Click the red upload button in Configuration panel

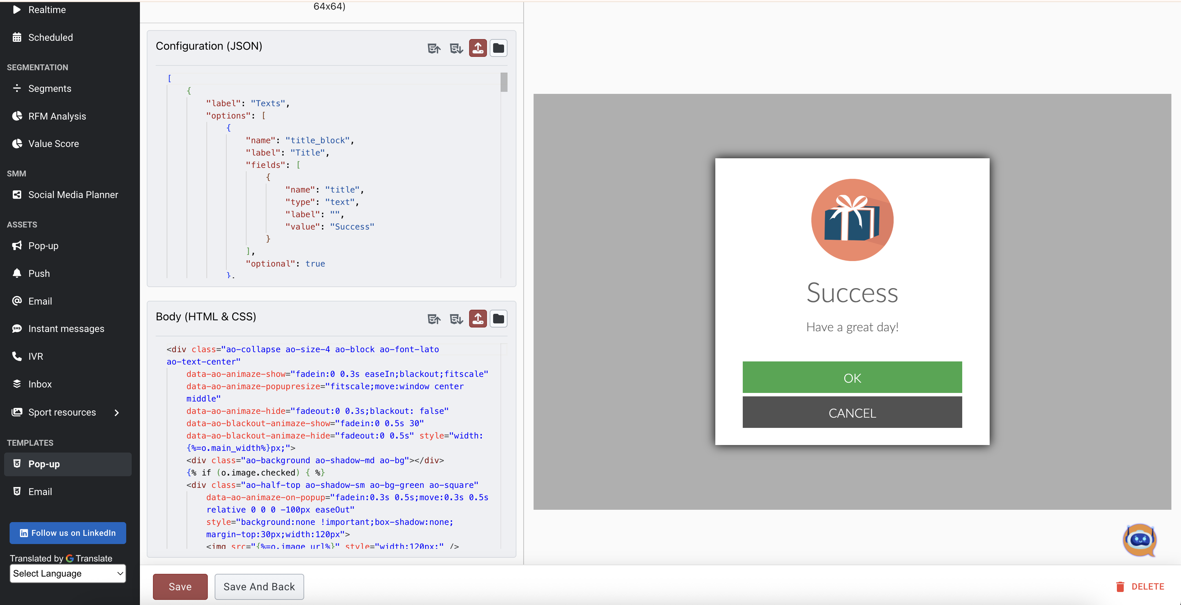click(478, 48)
